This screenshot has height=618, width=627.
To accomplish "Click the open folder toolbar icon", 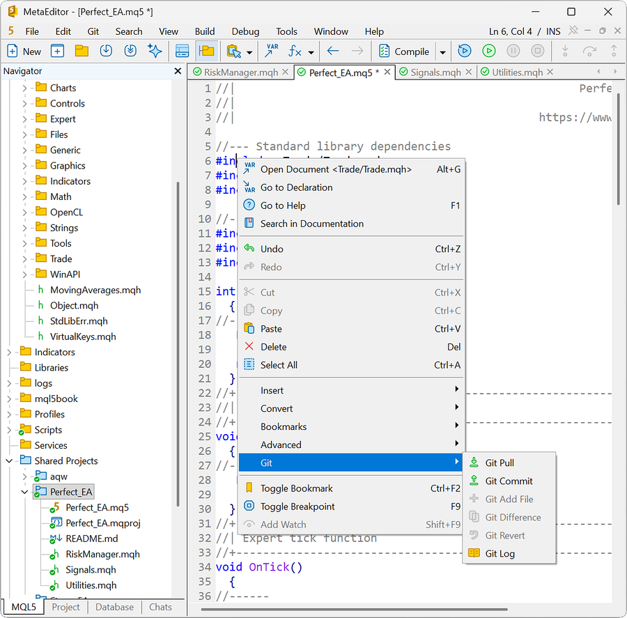I will (x=82, y=51).
